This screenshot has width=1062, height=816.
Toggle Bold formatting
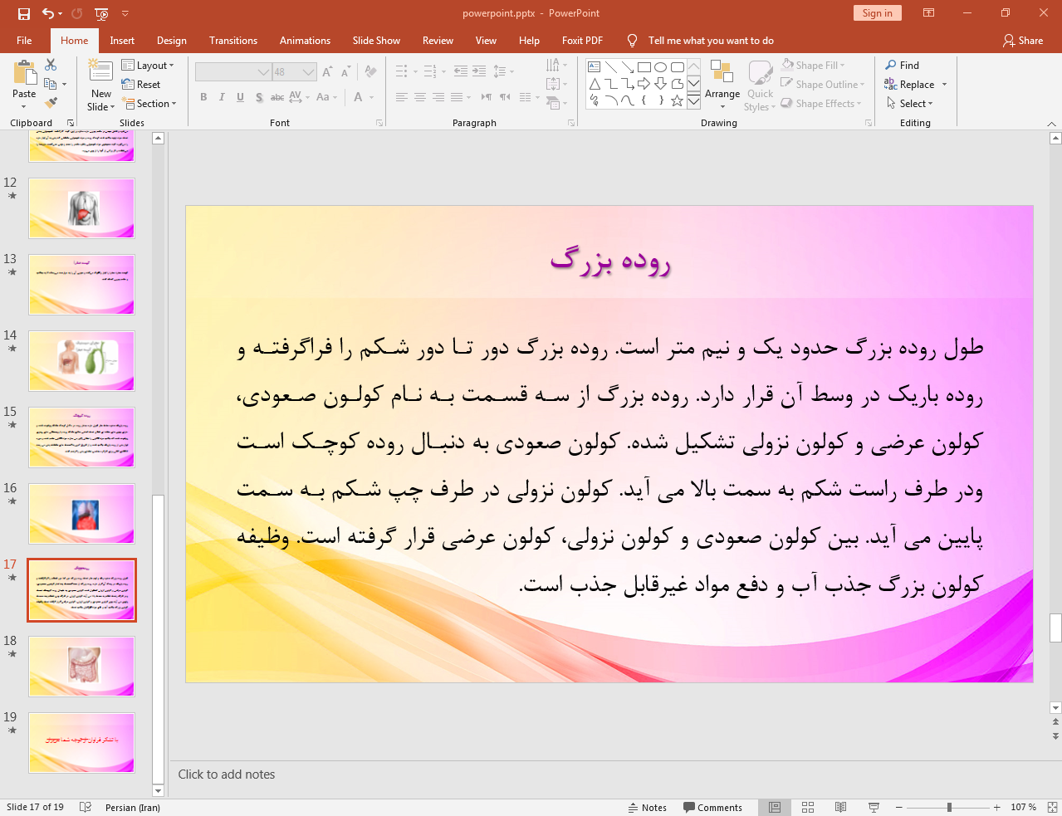pos(203,97)
